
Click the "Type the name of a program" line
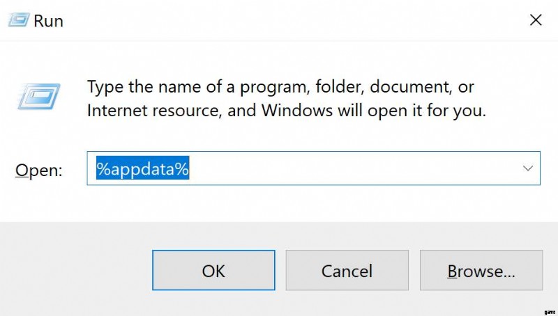click(x=280, y=87)
